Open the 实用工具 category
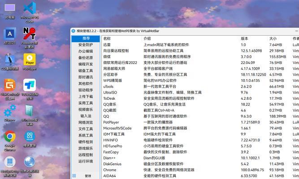Viewport: 299px width, 179px height. point(86,103)
